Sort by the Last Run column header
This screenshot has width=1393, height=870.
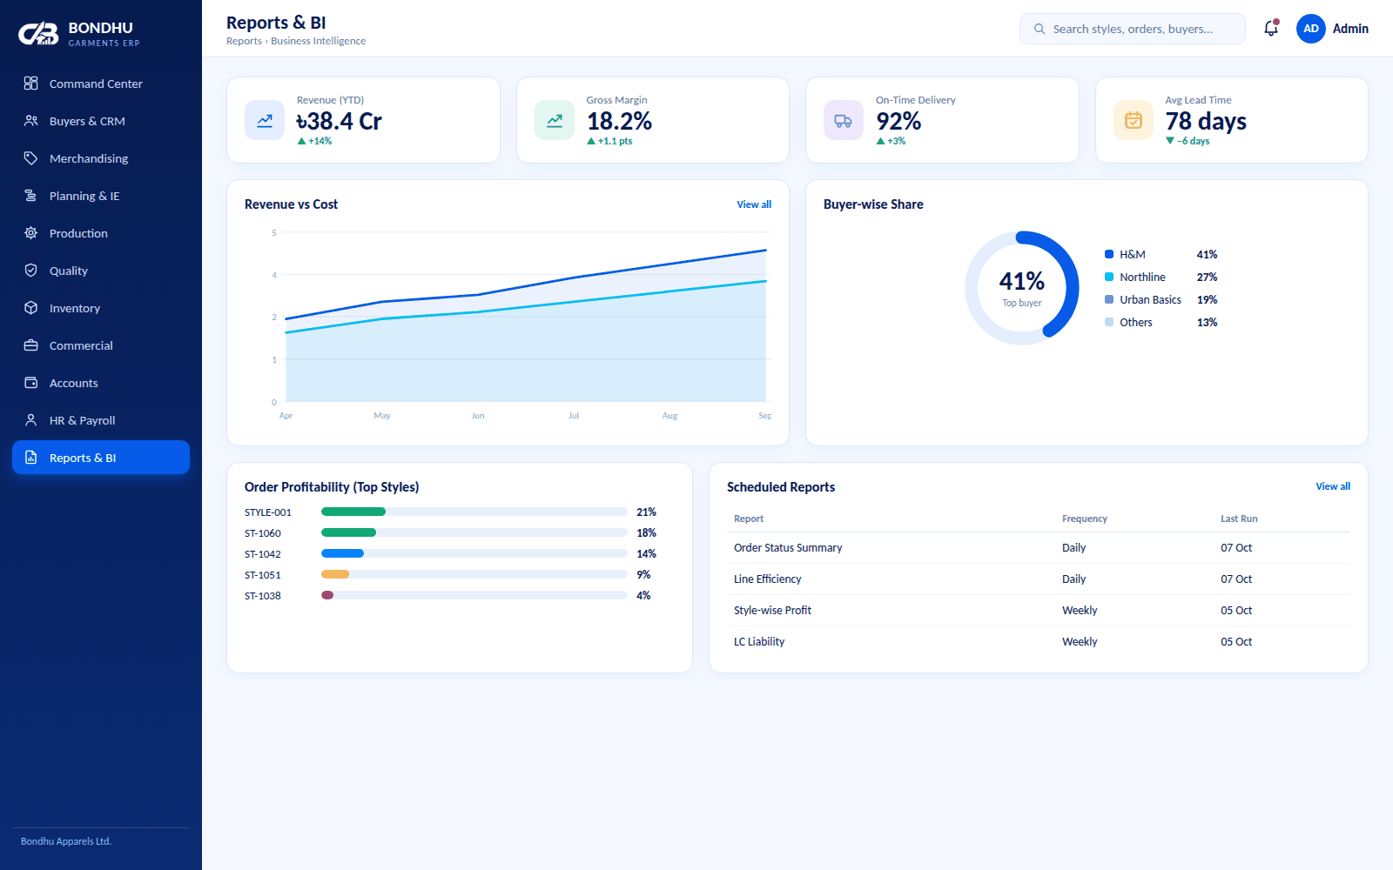1239,519
